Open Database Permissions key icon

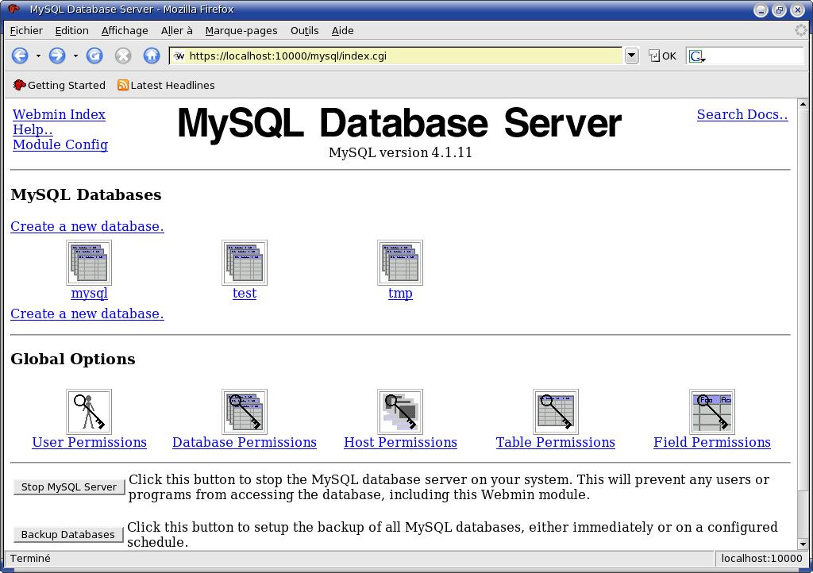pos(245,412)
